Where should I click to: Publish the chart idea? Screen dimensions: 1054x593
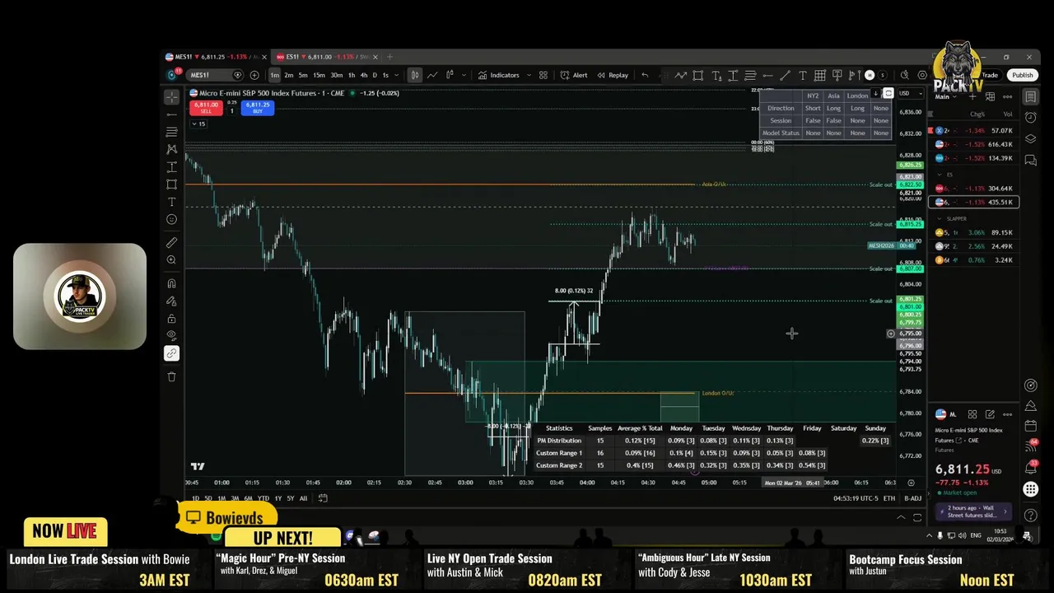[x=1023, y=75]
